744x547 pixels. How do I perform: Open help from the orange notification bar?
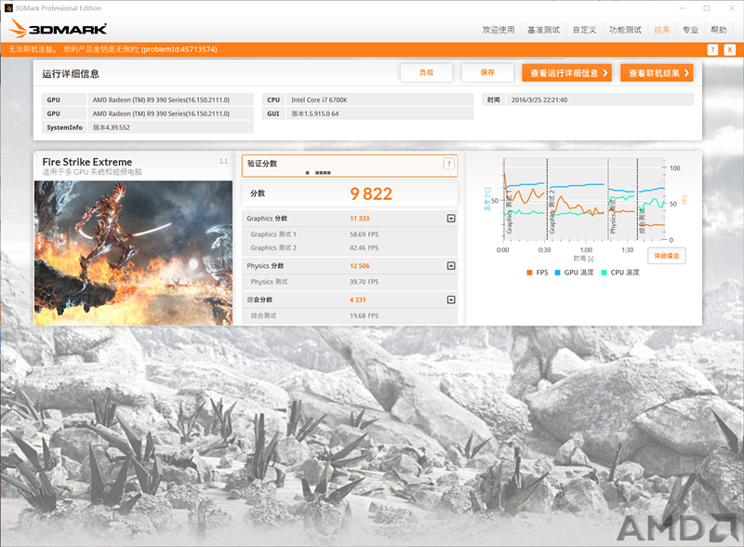712,50
